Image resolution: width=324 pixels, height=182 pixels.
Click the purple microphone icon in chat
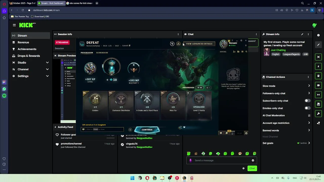(190, 160)
